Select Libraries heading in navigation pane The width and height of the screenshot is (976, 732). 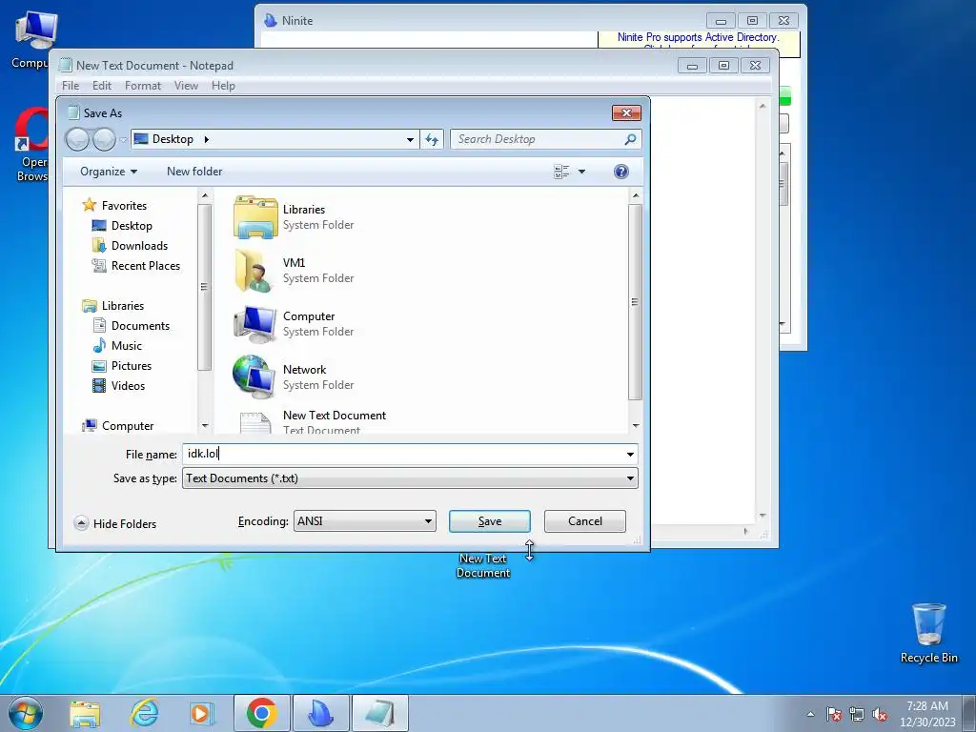123,306
